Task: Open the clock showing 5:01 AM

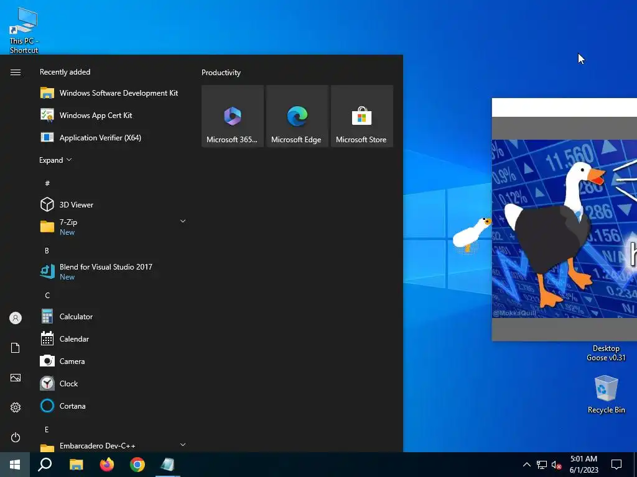Action: 584,465
